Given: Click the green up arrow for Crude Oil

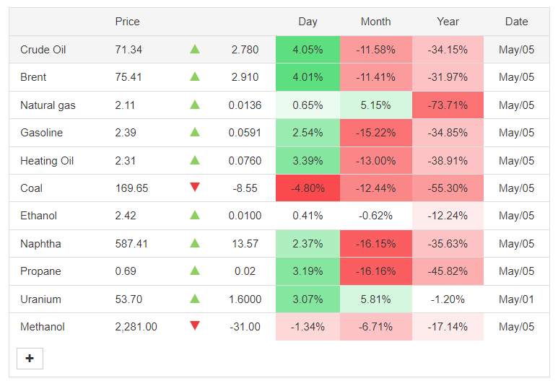Looking at the screenshot, I should coord(195,49).
